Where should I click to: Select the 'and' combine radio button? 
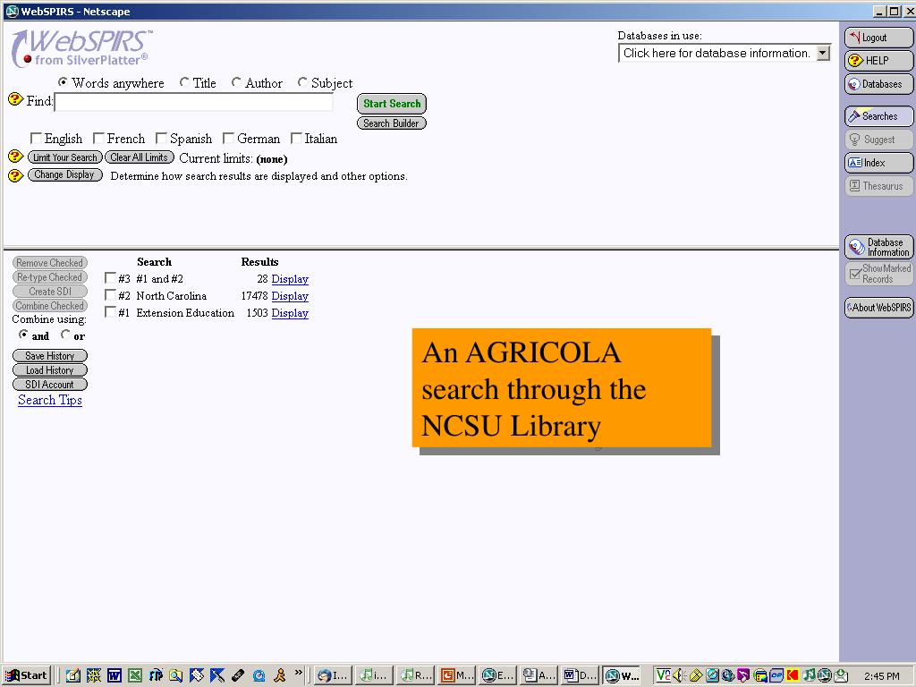(x=23, y=335)
